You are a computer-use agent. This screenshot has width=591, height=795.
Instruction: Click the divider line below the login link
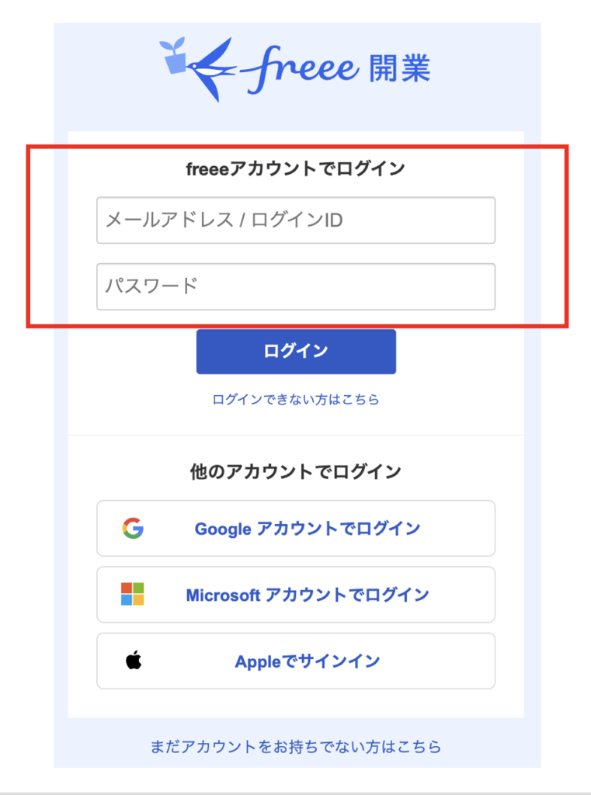[296, 436]
